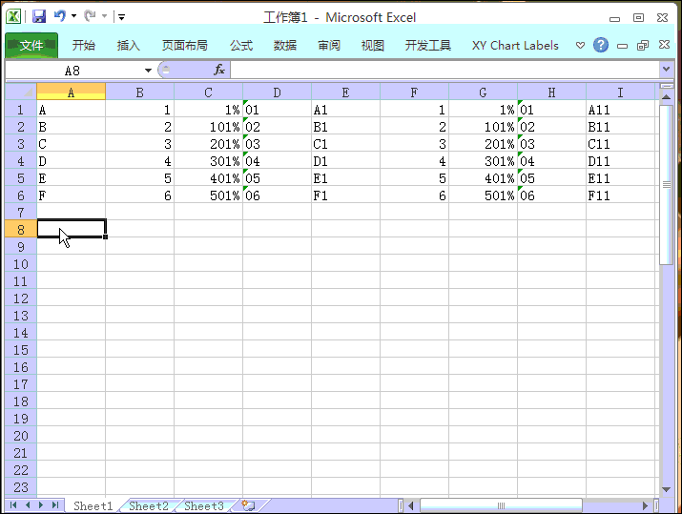Switch to the 插入 ribbon tab
This screenshot has width=682, height=514.
coord(129,45)
